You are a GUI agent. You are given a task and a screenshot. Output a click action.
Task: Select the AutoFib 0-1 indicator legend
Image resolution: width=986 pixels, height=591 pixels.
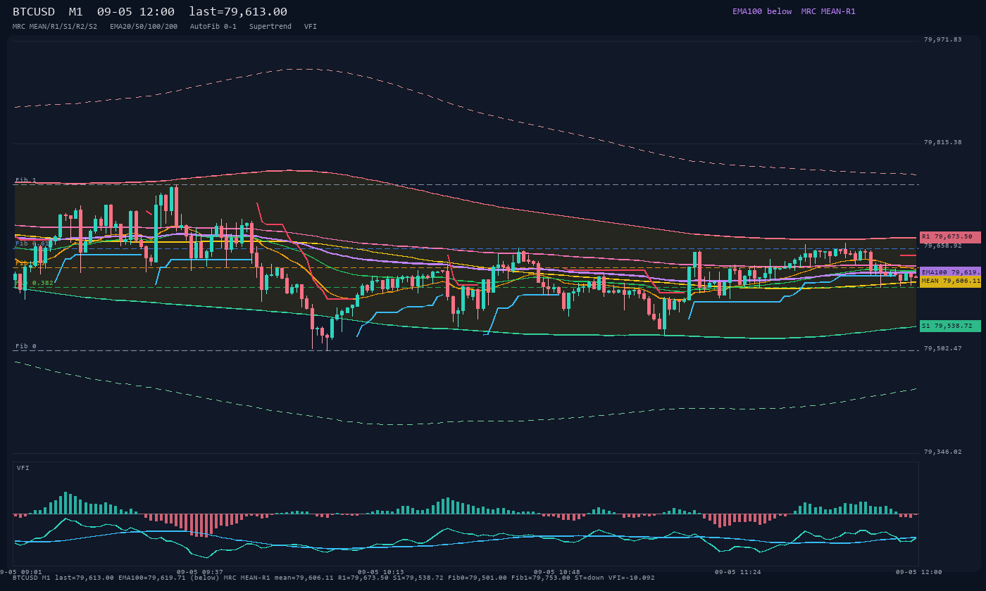point(213,27)
